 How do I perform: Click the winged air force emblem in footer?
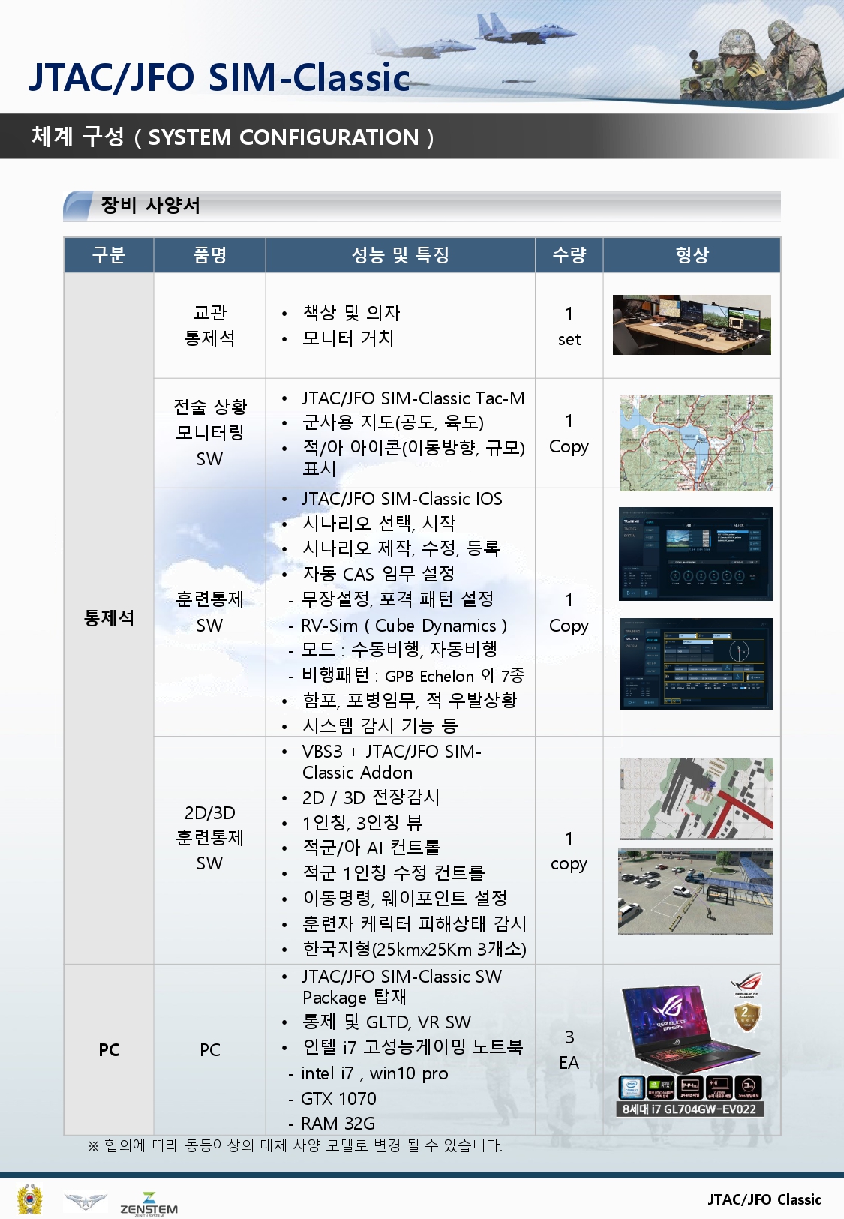click(x=85, y=1202)
